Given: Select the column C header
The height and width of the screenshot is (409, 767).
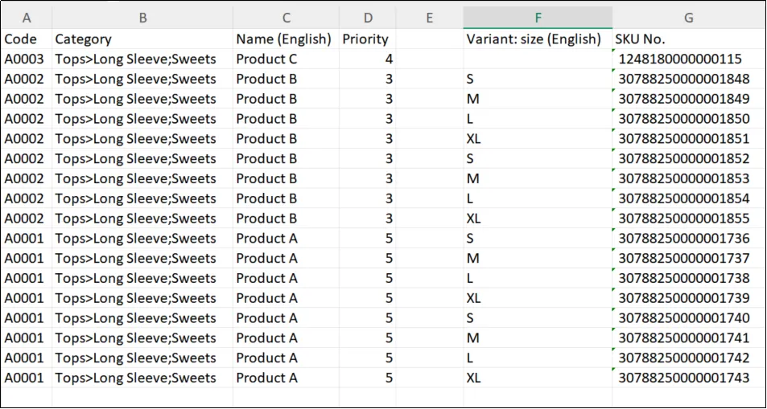Looking at the screenshot, I should click(x=286, y=18).
